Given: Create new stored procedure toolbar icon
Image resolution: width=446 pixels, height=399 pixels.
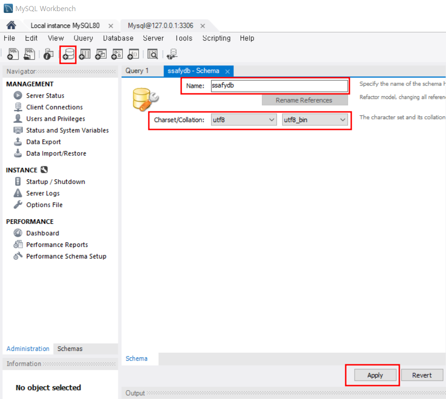Looking at the screenshot, I should (117, 54).
